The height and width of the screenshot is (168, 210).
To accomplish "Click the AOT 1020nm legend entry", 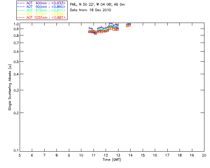I will coord(41,17).
